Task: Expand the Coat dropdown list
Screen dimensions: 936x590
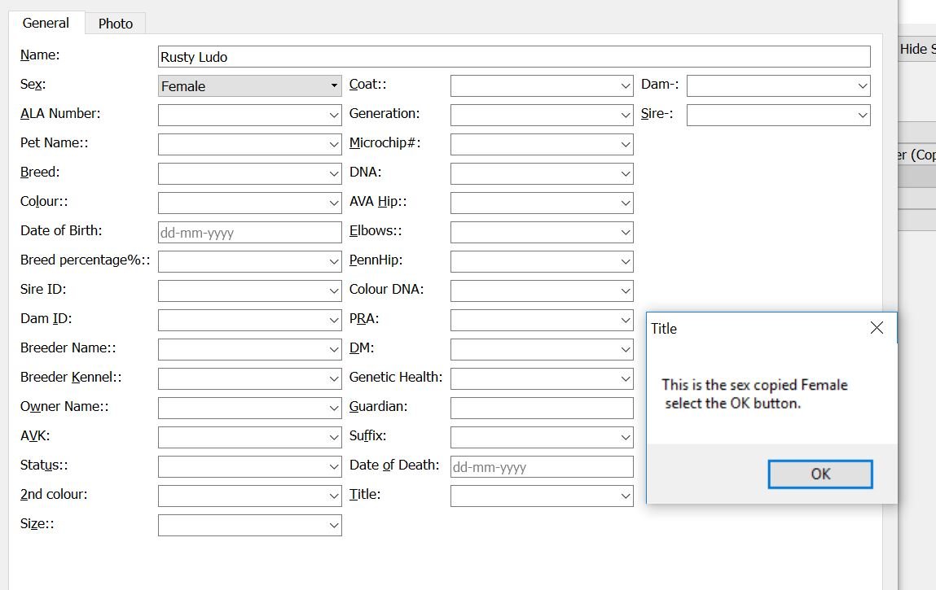Action: click(x=625, y=86)
